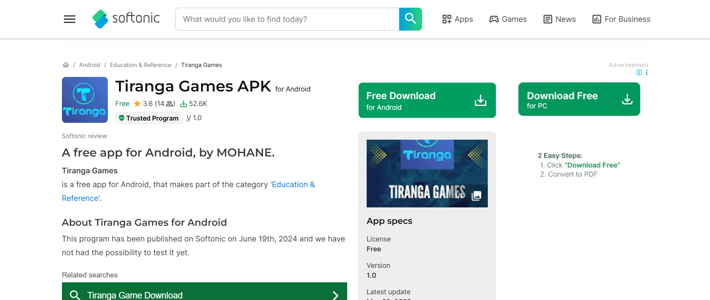This screenshot has width=710, height=300.
Task: Click the 'Tiranga Games APK' title
Action: (x=193, y=86)
